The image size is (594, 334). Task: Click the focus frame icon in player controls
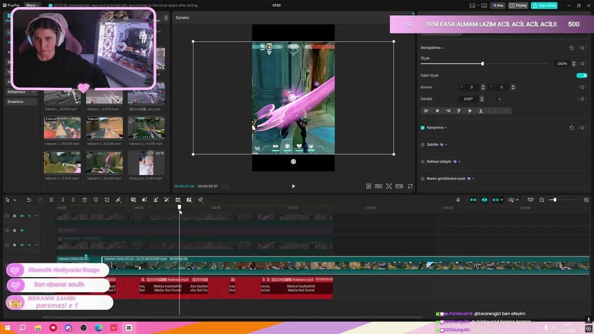389,186
